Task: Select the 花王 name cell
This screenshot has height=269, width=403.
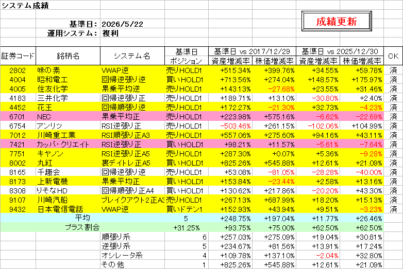Action: click(x=68, y=107)
